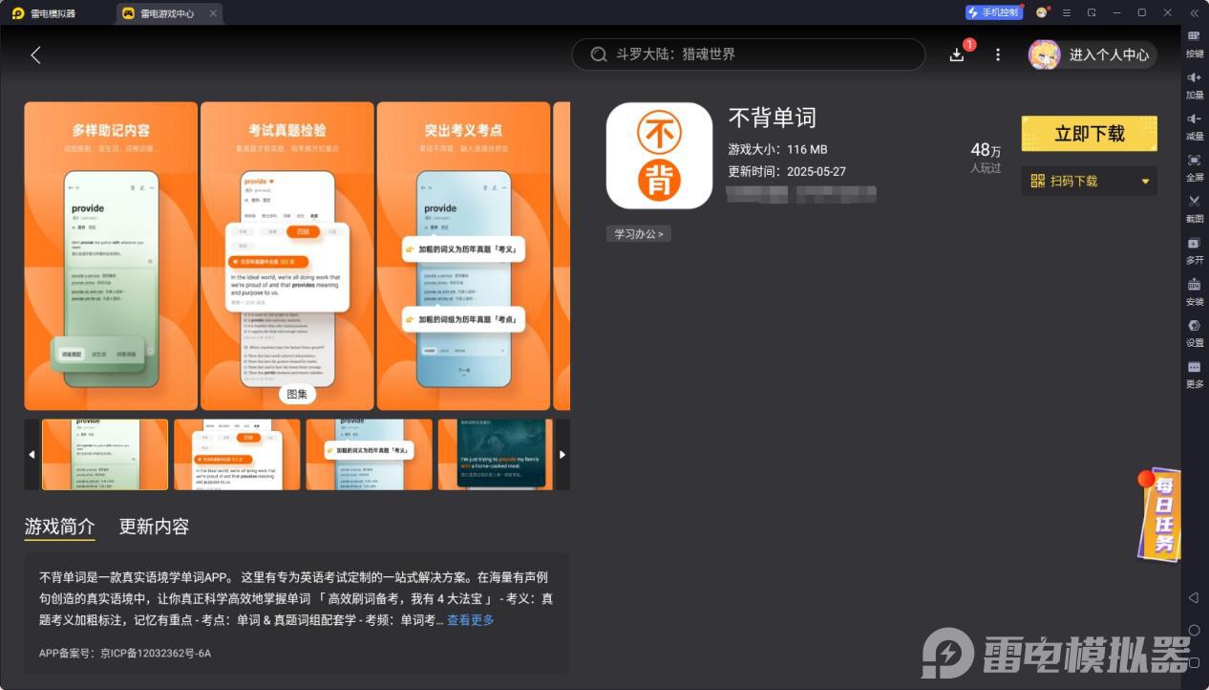Click the Android home circle button
The image size is (1209, 690).
pos(1194,630)
